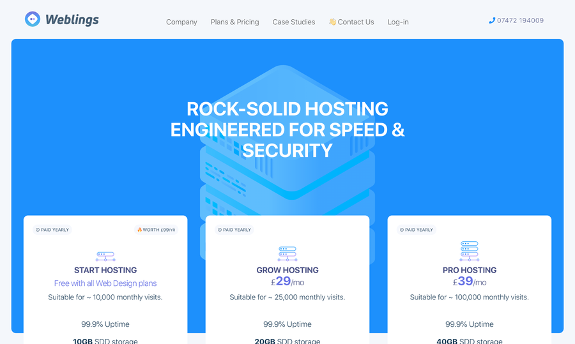Click the Grow Hosting double-server icon
575x344 pixels.
click(x=287, y=253)
